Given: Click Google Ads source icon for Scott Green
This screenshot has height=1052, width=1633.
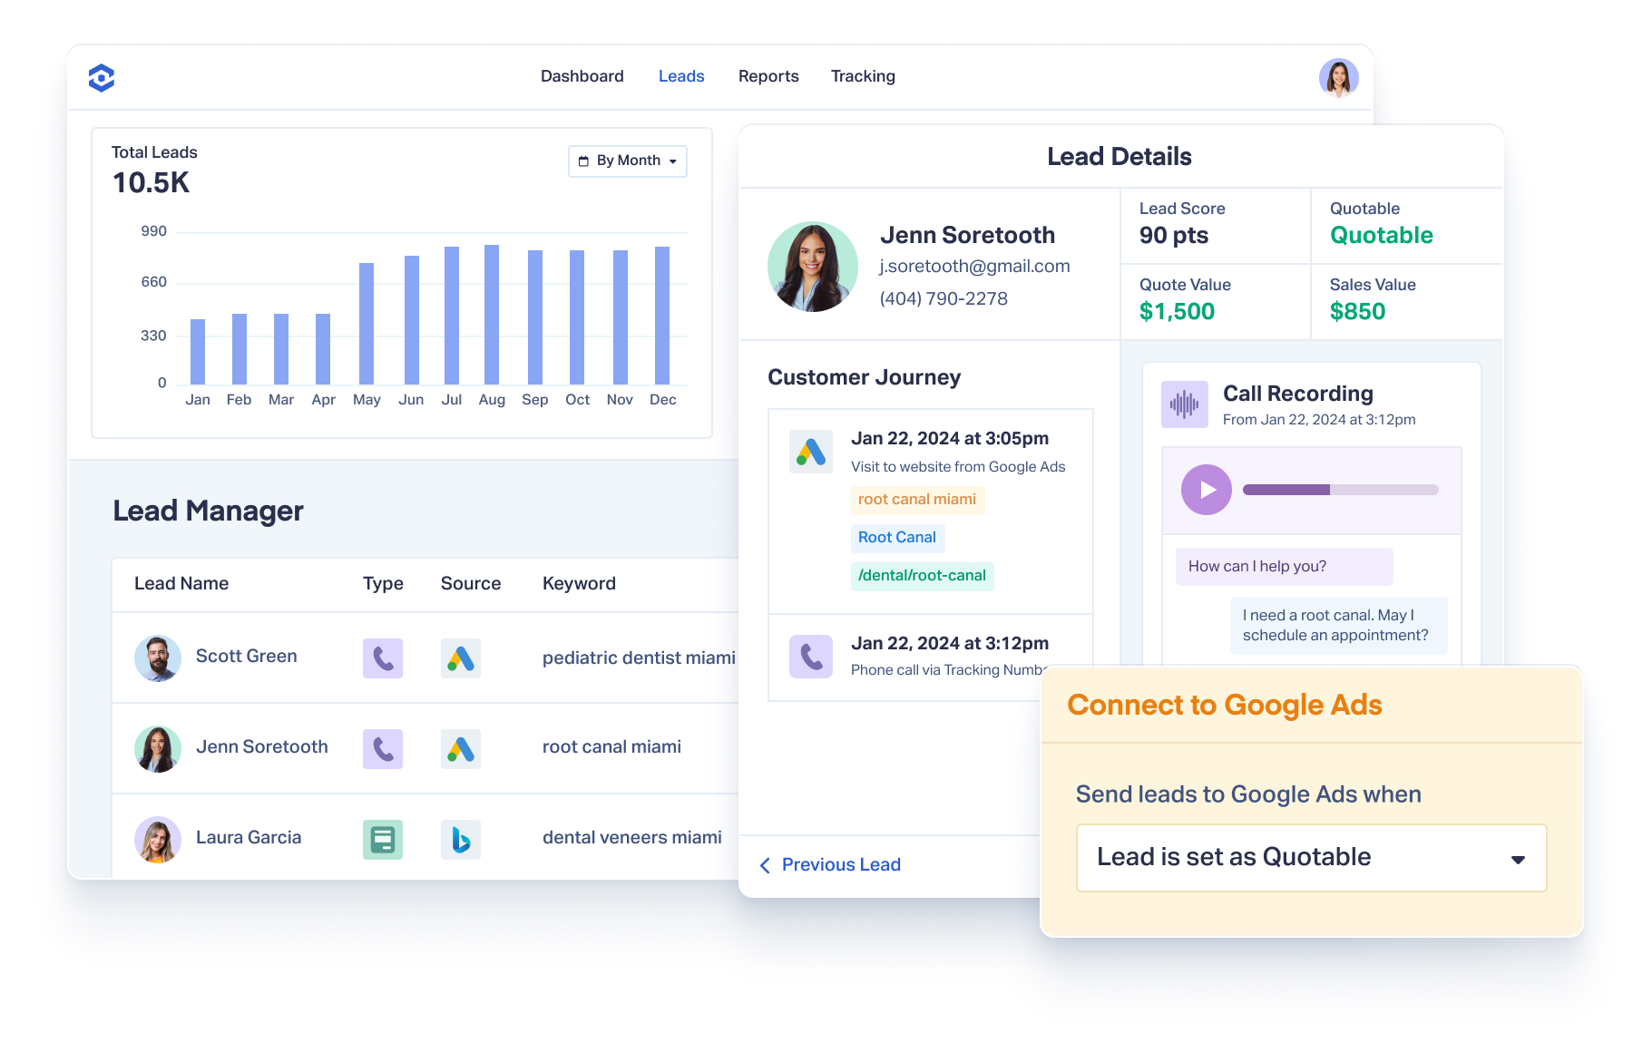Looking at the screenshot, I should [461, 657].
